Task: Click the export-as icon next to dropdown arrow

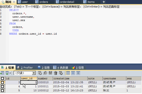Action: tap(7, 73)
